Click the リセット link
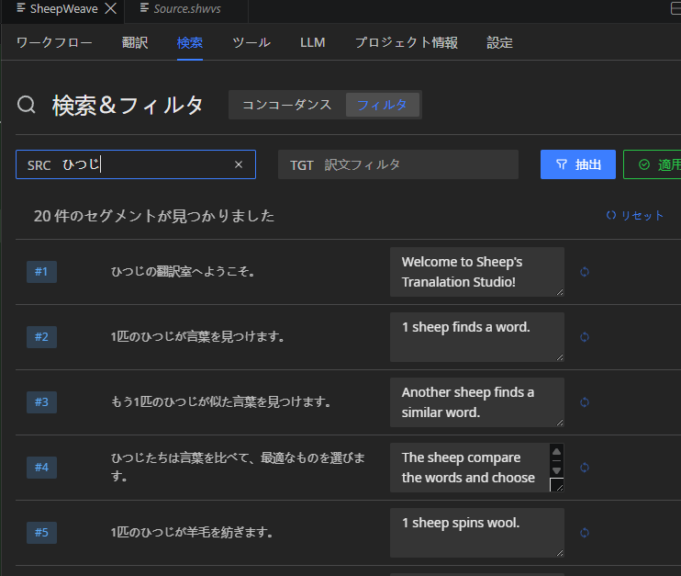 coord(634,215)
